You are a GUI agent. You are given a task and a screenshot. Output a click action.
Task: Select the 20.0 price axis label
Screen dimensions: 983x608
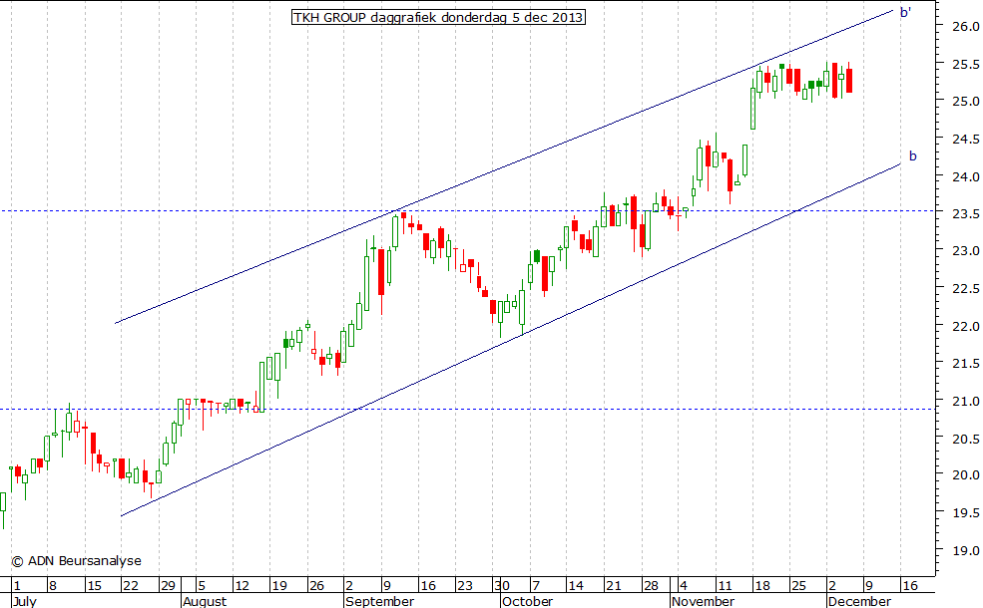(965, 475)
